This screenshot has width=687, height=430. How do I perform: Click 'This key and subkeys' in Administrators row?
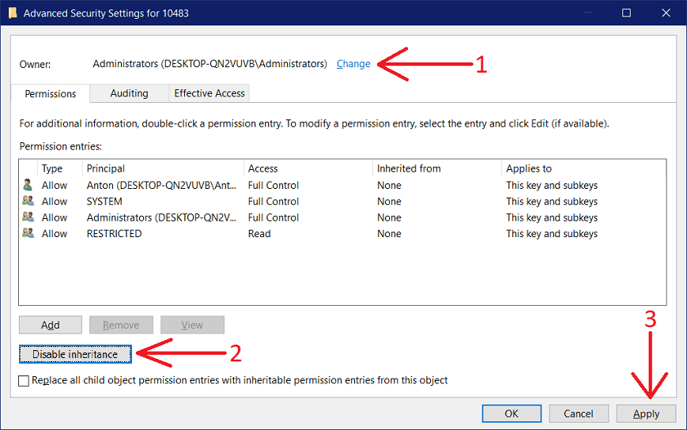coord(552,217)
